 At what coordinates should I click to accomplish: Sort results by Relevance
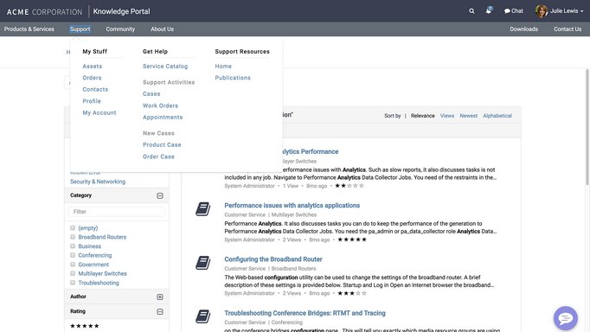click(x=422, y=116)
